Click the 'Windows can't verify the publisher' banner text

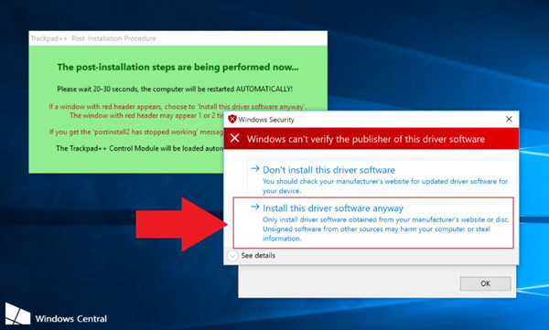click(x=366, y=139)
